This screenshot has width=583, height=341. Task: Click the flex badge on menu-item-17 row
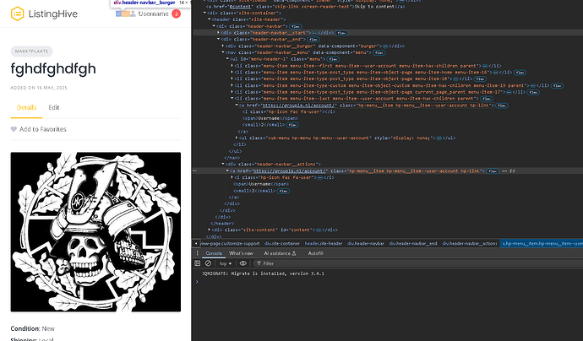tap(533, 92)
